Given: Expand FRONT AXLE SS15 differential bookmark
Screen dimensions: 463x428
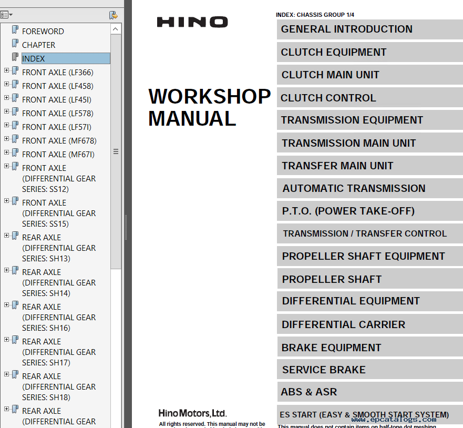Looking at the screenshot, I should pos(6,201).
